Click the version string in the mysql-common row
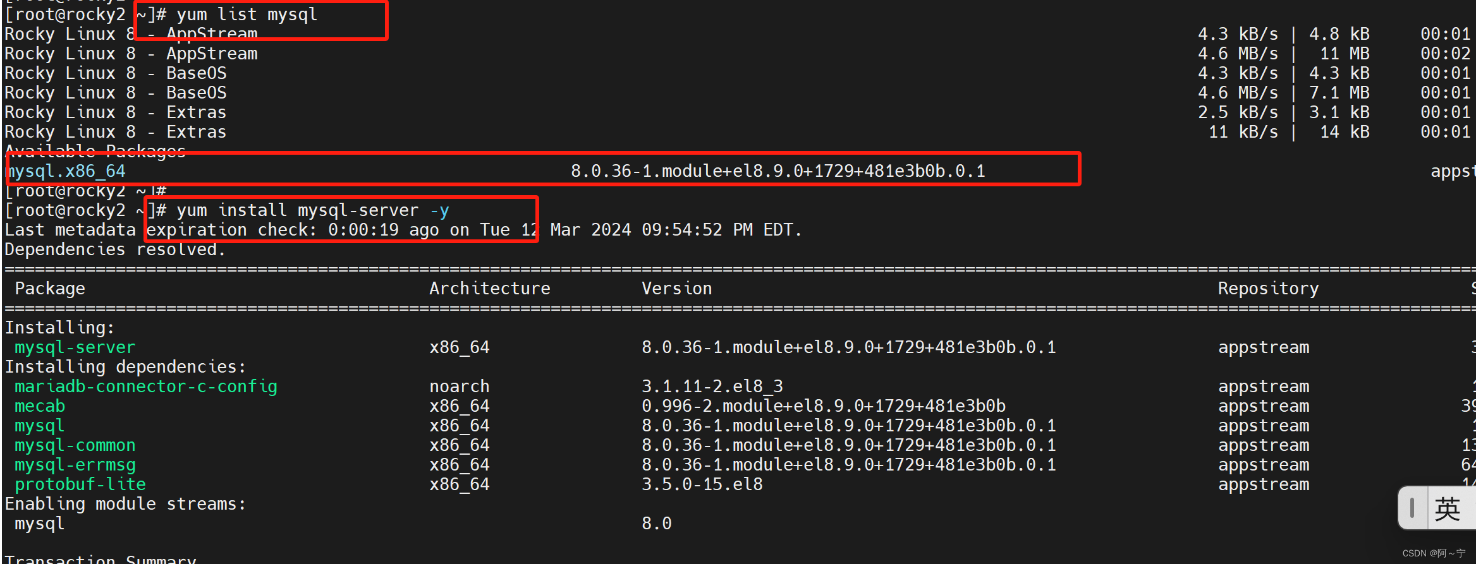 coord(849,445)
